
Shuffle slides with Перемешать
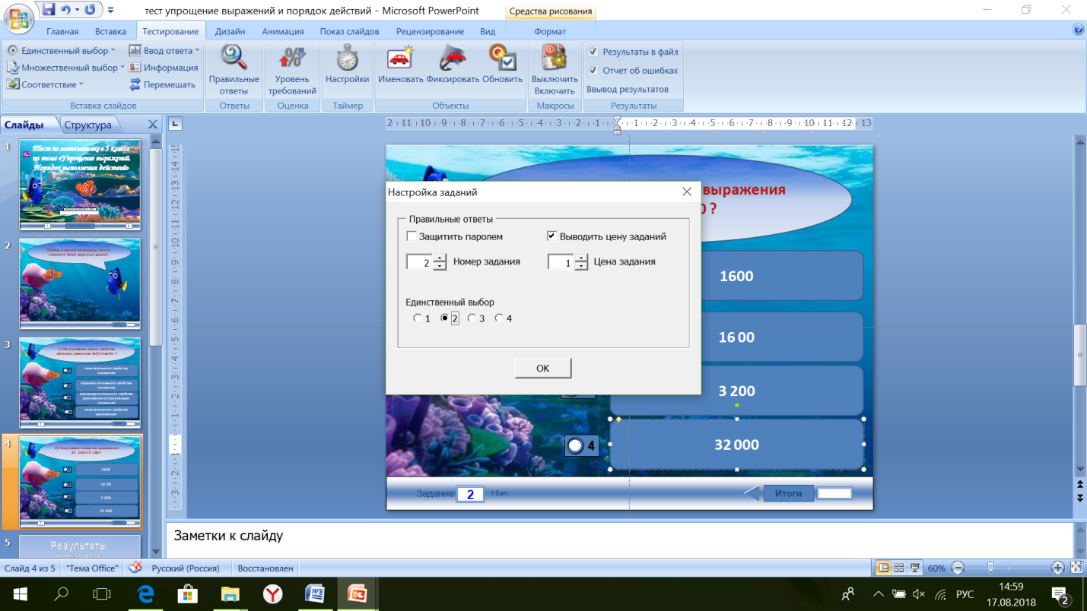[162, 84]
